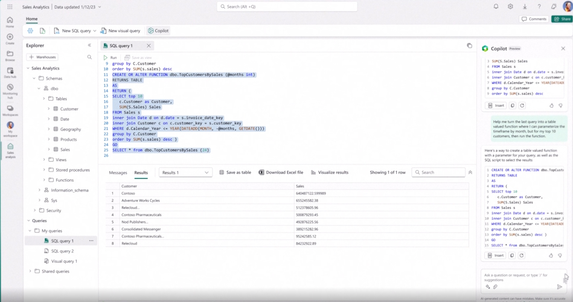Collapse the results pane using the double-up chevron
This screenshot has width=573, height=302.
pyautogui.click(x=470, y=173)
